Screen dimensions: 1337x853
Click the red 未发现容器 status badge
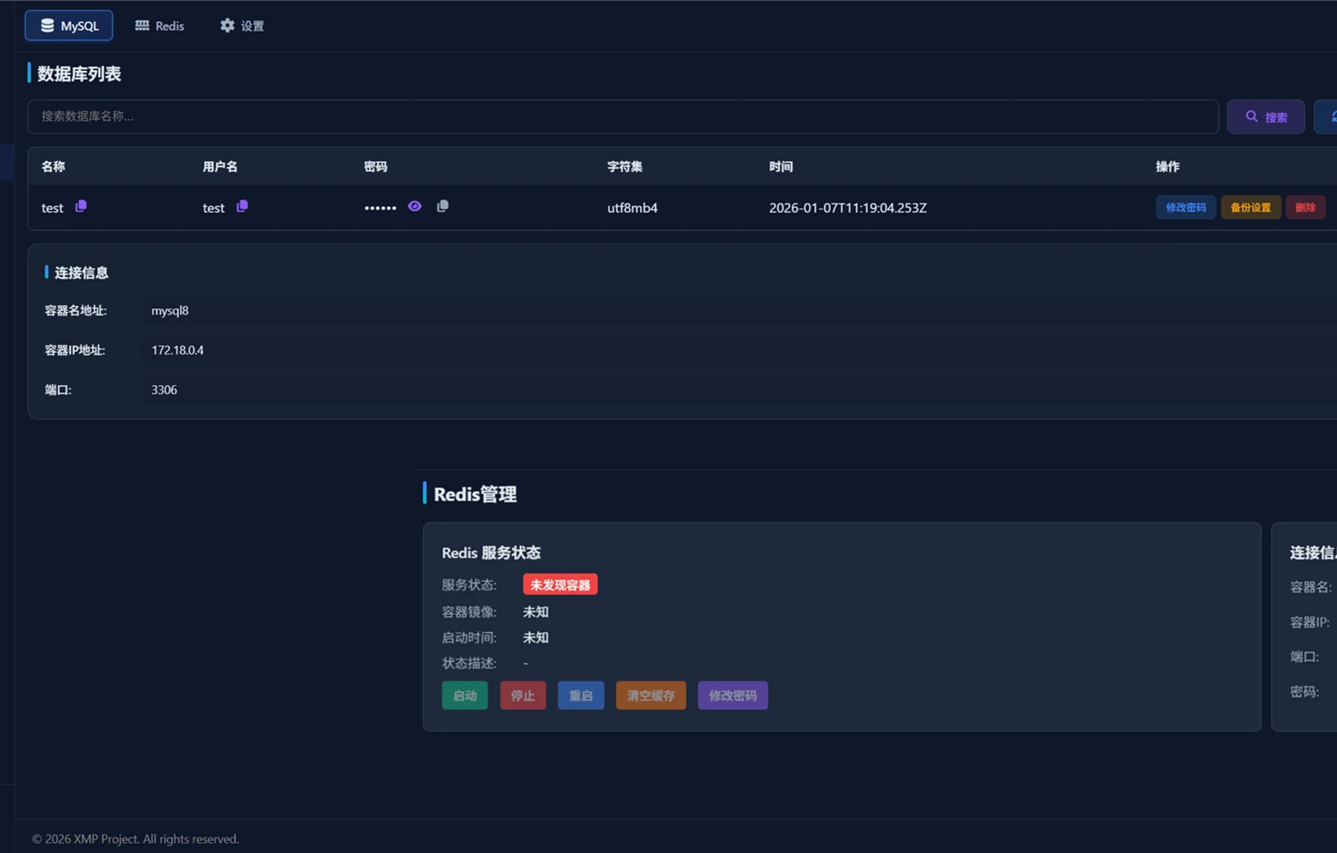click(x=560, y=585)
